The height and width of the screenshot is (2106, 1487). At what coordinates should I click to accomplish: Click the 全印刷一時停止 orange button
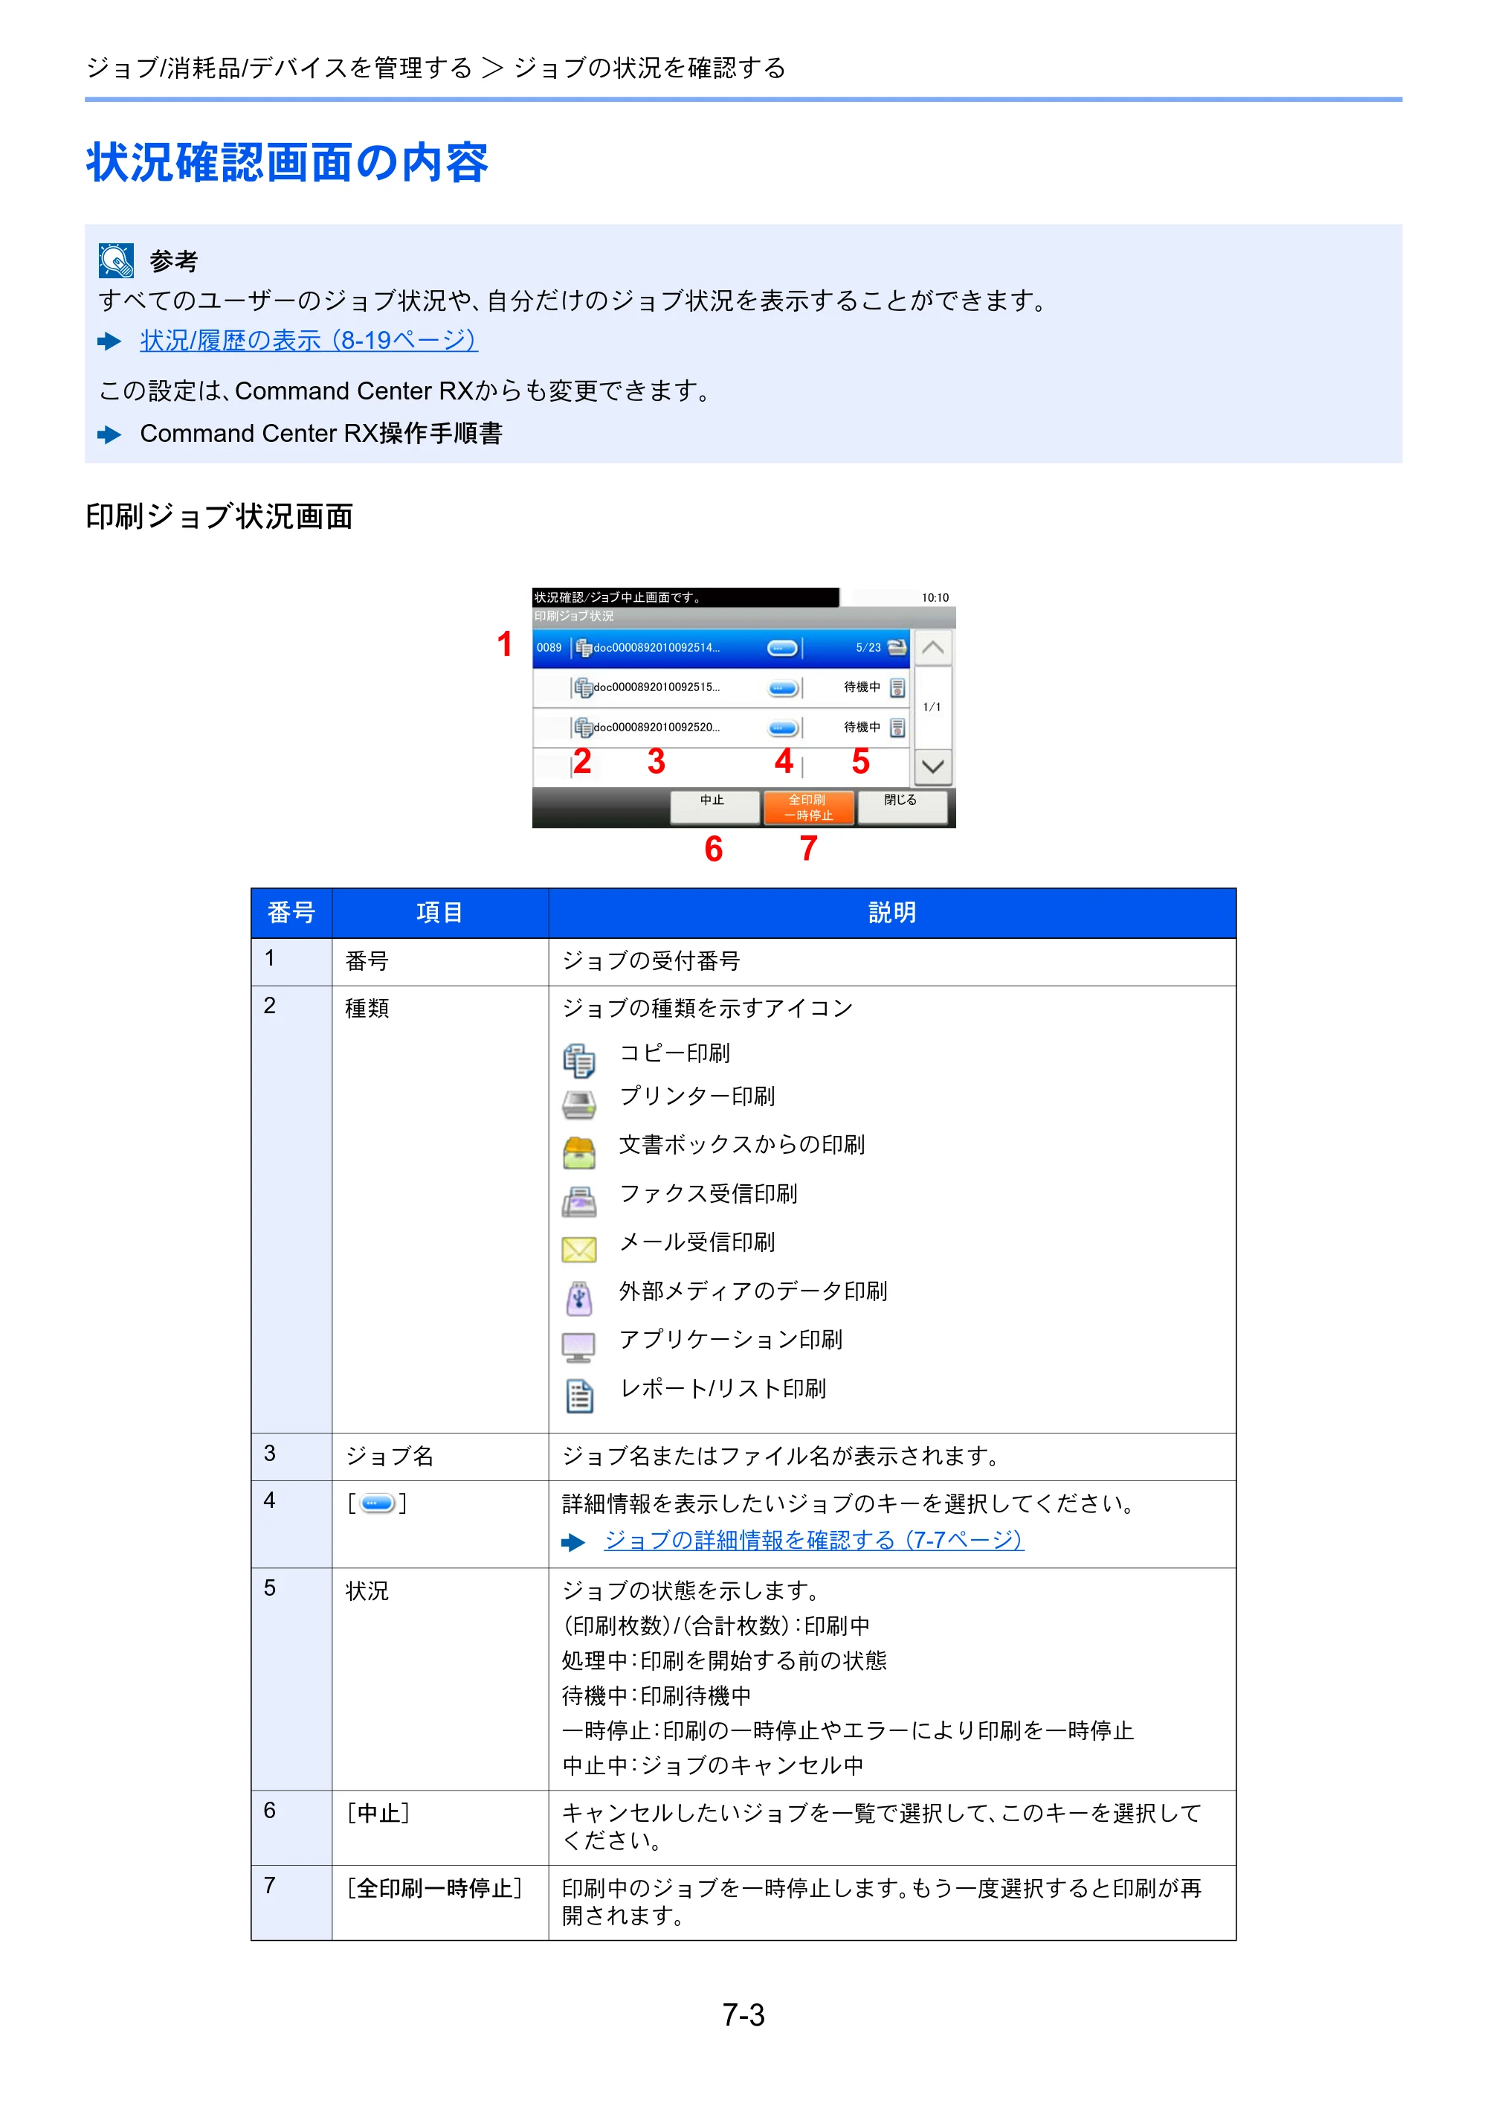(809, 807)
